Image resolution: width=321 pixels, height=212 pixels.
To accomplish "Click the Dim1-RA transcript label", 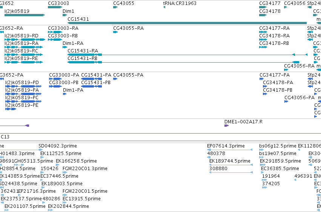I will coord(73,43).
